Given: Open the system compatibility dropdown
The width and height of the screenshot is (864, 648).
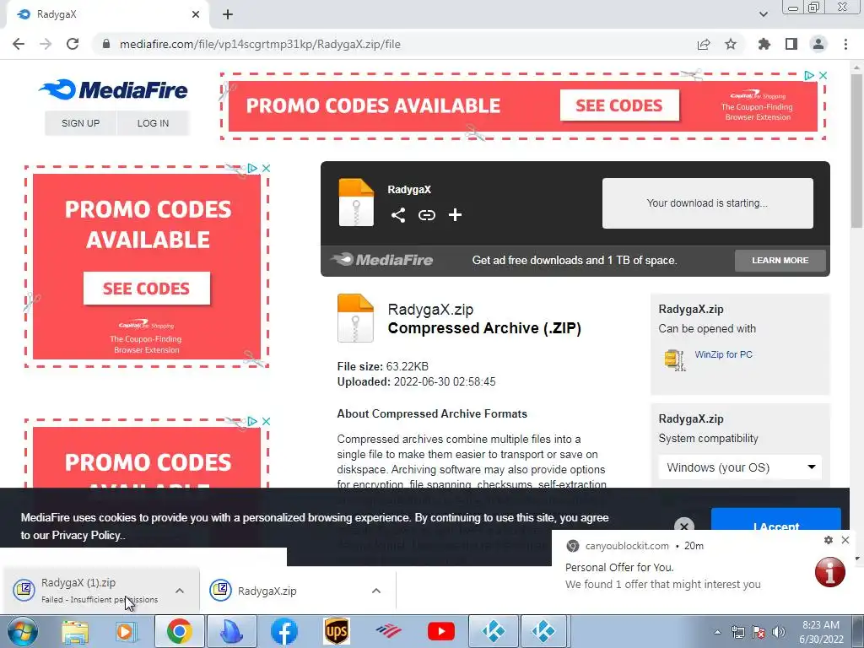Looking at the screenshot, I should pos(740,467).
